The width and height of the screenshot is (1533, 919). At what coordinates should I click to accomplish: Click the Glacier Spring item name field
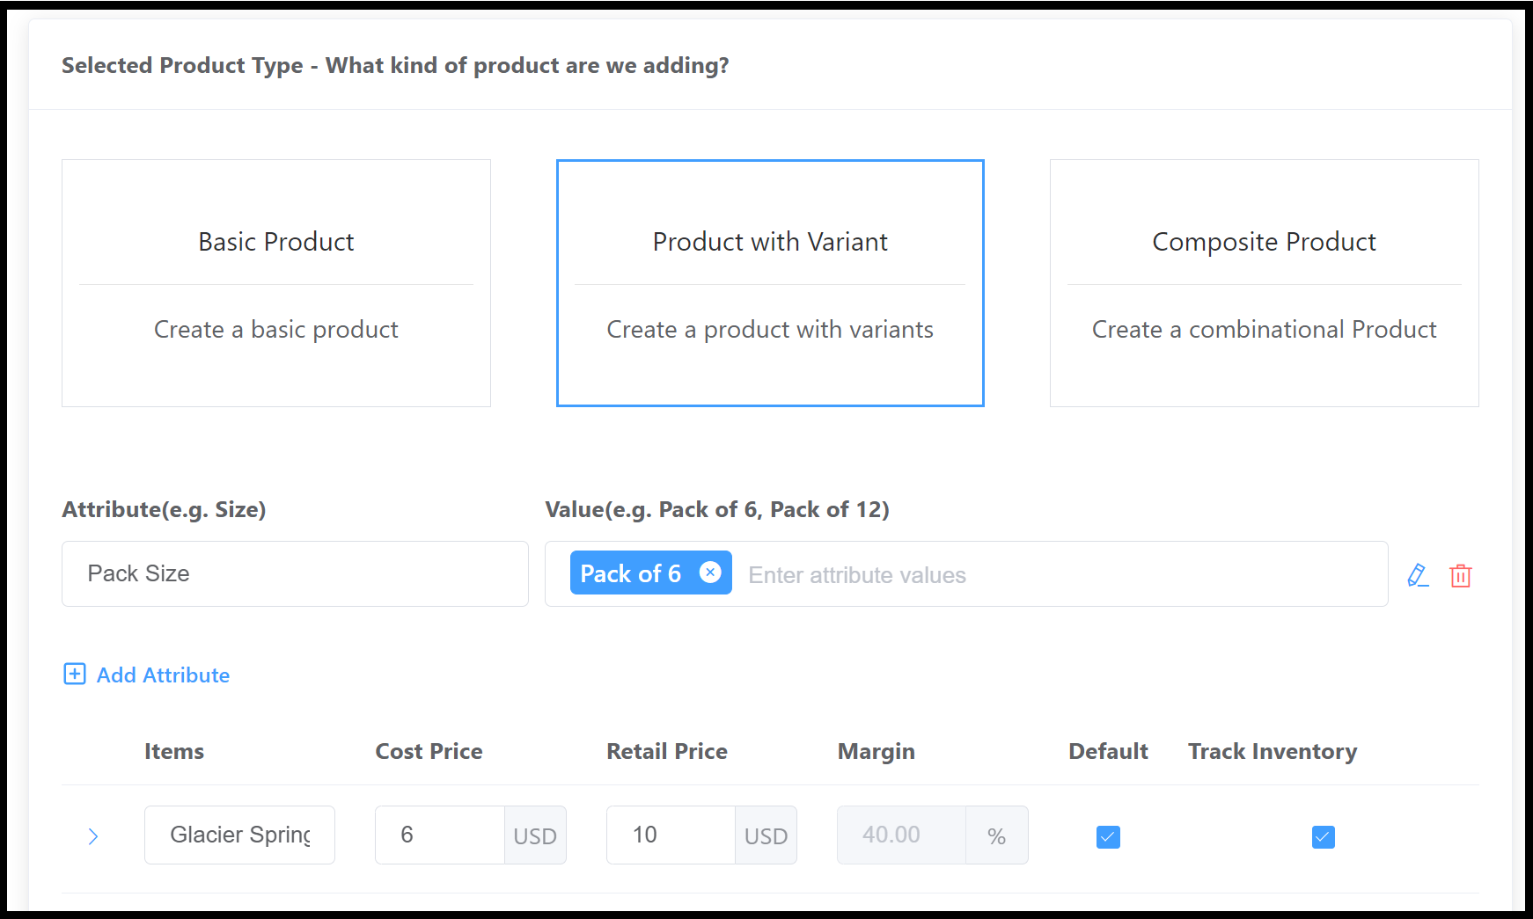tap(239, 835)
